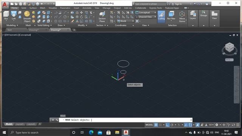242x136 pixels.
Task: Open Microsoft Edge from taskbar
Action: coord(91,133)
